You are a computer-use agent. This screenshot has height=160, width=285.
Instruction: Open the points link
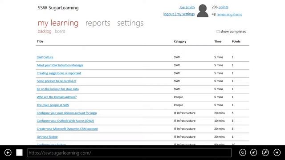point(223,7)
